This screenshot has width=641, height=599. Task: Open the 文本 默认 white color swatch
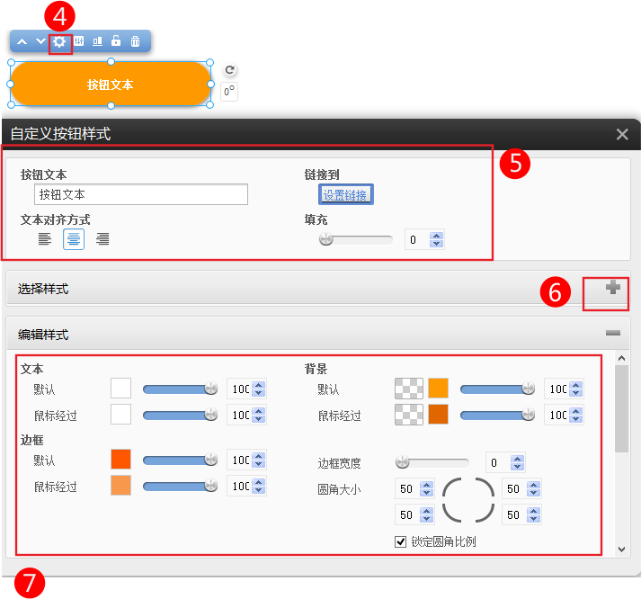click(121, 389)
